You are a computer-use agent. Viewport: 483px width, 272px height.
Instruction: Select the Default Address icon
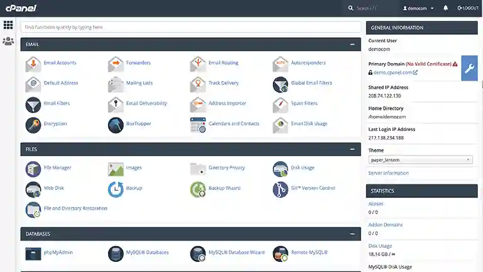tap(33, 84)
